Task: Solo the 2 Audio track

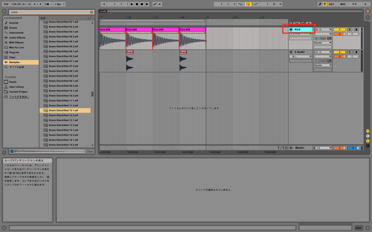Action: 350,52
